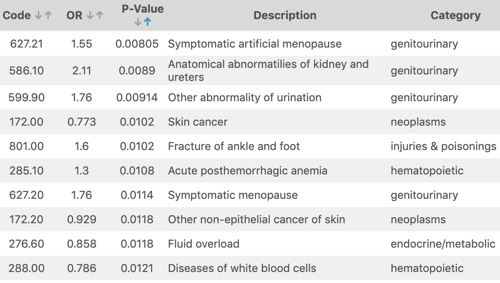Click code 586.10 in the table

[x=27, y=71]
